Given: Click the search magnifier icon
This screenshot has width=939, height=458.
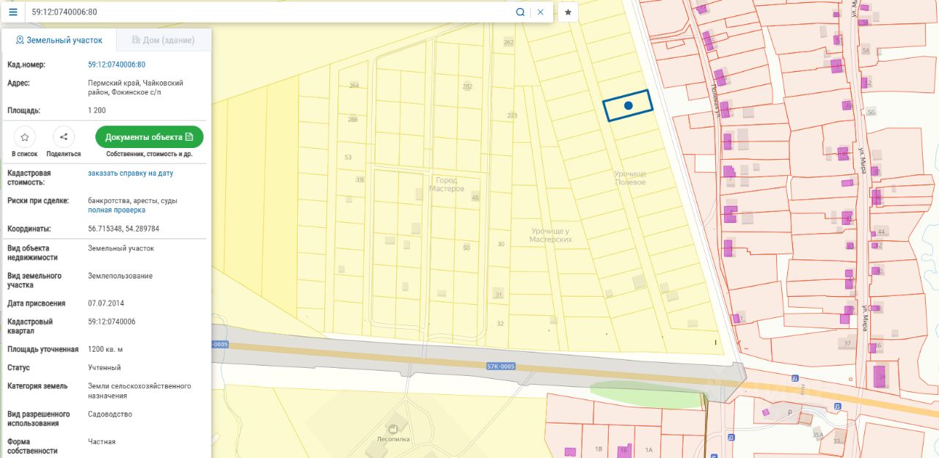Looking at the screenshot, I should coord(520,12).
